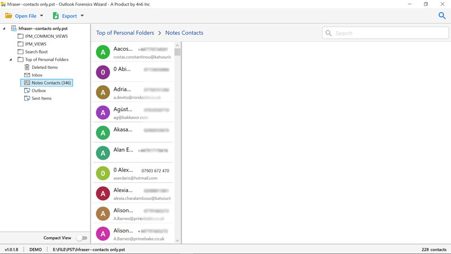Click the file path in status bar
Image resolution: width=451 pixels, height=254 pixels.
pyautogui.click(x=89, y=249)
